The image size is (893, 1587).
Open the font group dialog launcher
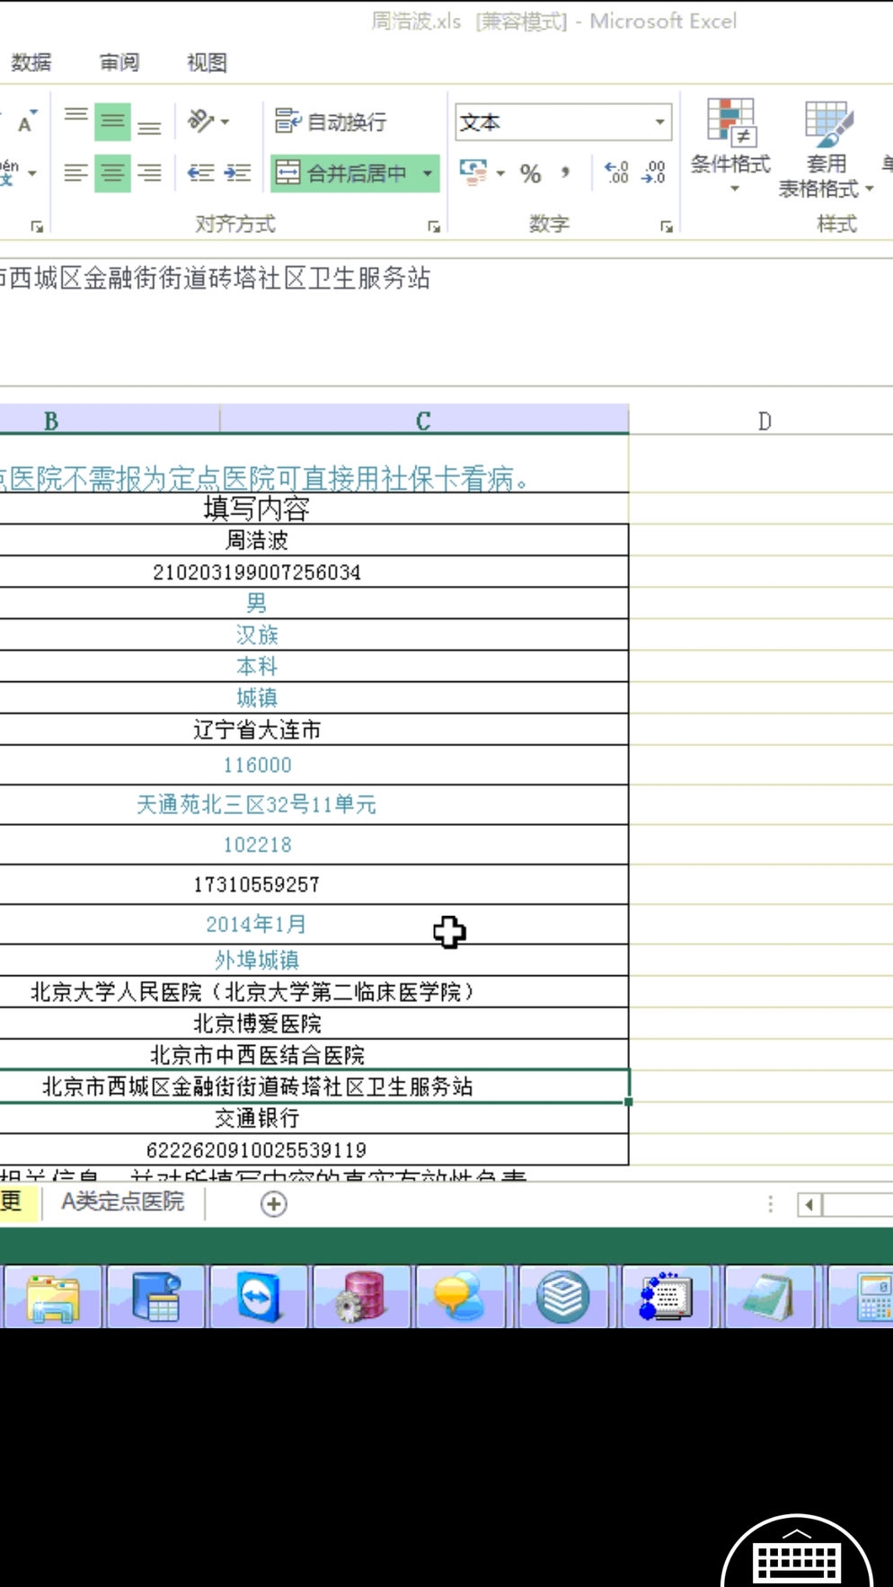(x=37, y=226)
